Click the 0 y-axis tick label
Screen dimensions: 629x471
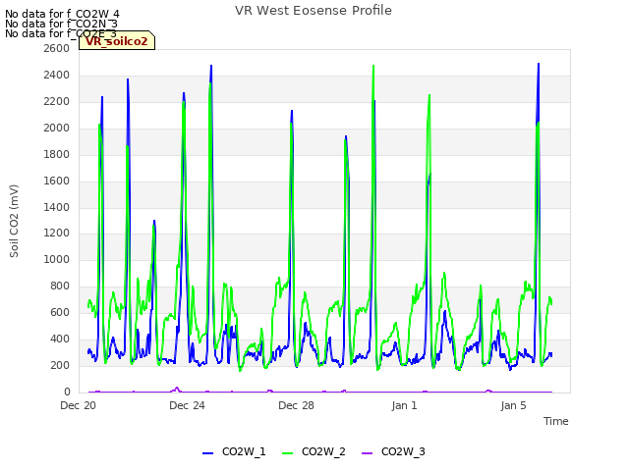tap(67, 392)
